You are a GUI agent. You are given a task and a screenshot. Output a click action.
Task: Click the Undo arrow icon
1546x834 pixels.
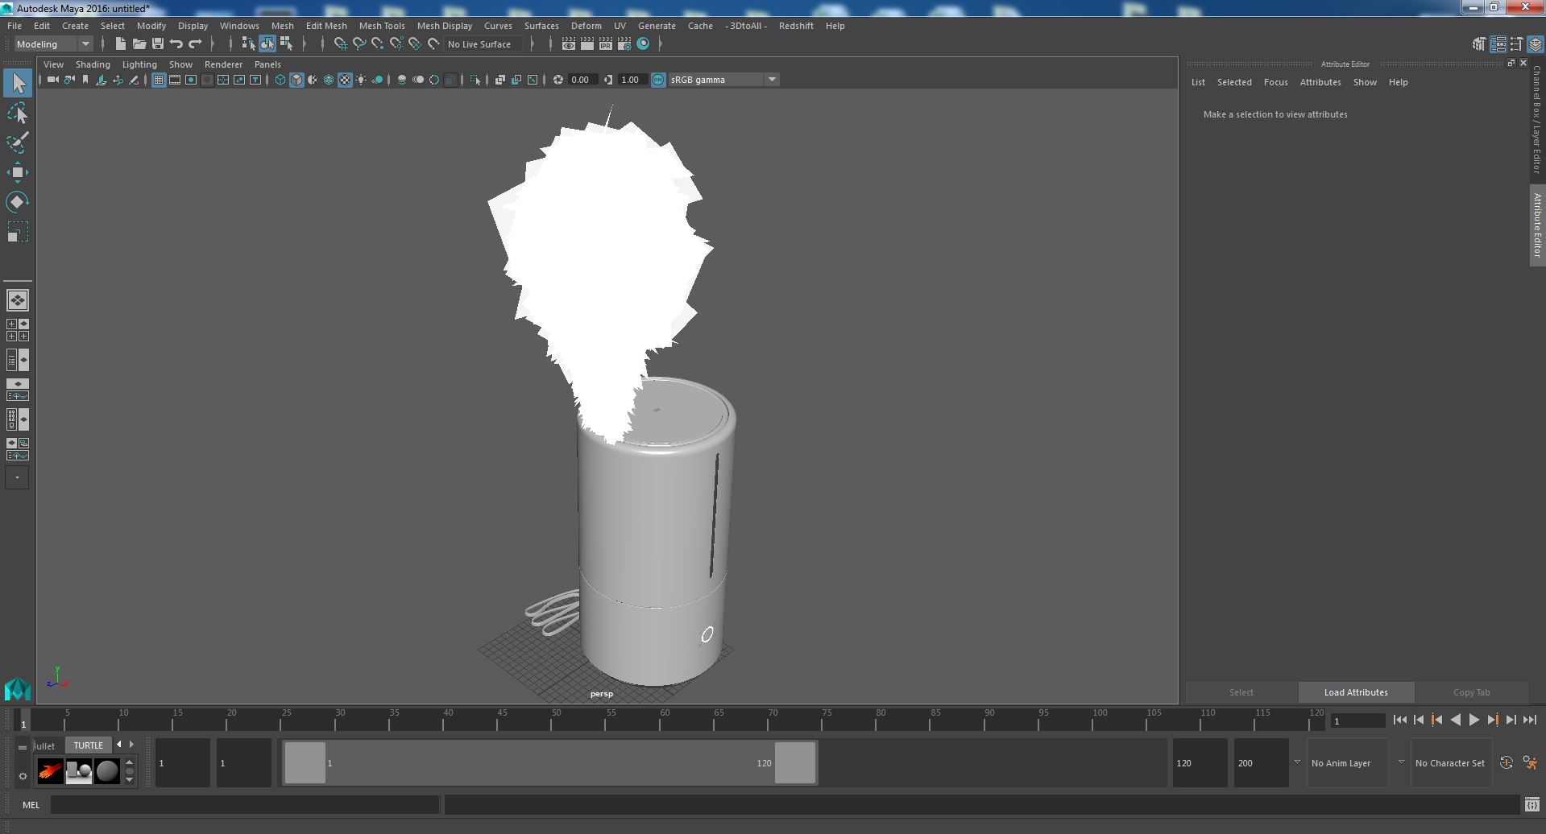tap(176, 44)
